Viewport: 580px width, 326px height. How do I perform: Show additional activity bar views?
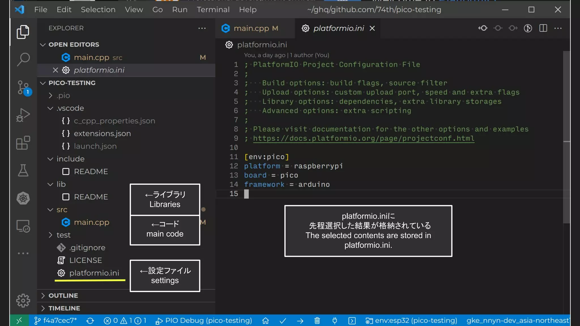click(x=23, y=253)
